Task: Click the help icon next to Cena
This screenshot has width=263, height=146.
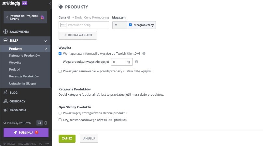Action: click(69, 18)
